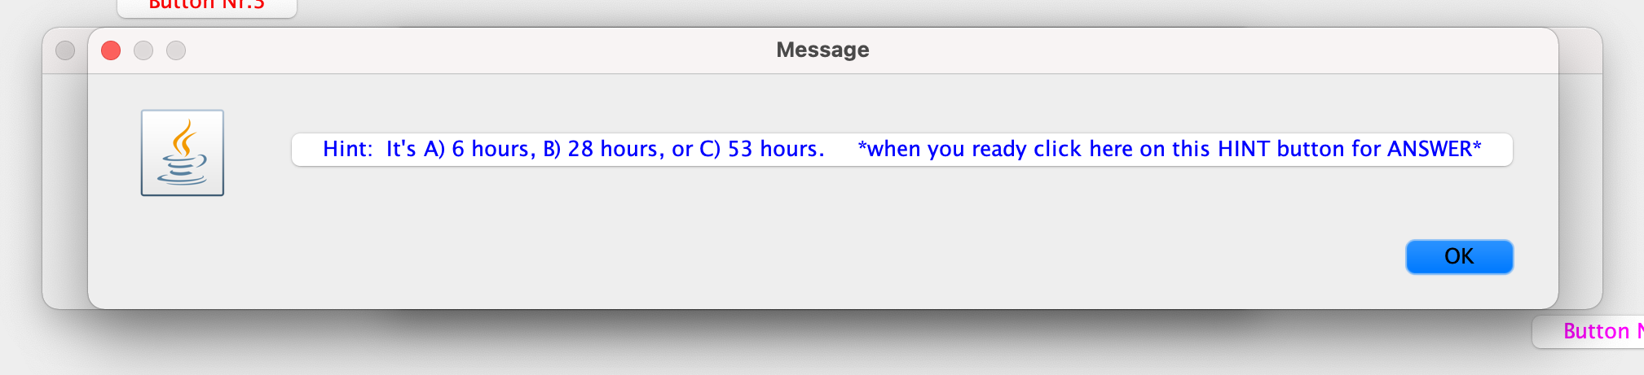
Task: Click the gray window button of background window
Action: click(x=65, y=50)
